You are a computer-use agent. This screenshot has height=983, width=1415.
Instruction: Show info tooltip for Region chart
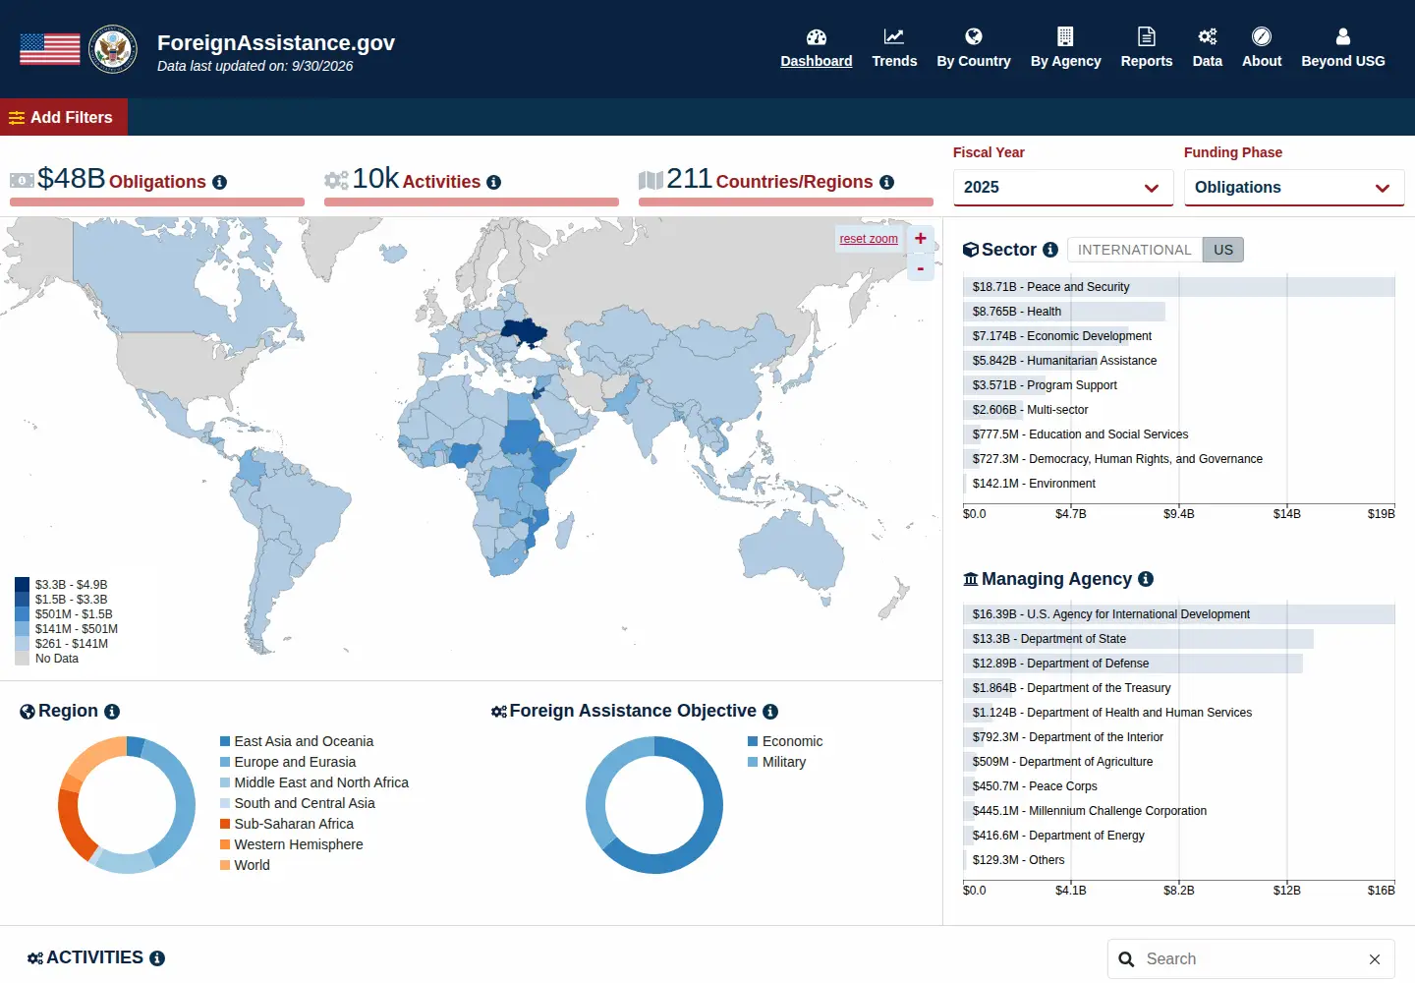[x=112, y=712]
